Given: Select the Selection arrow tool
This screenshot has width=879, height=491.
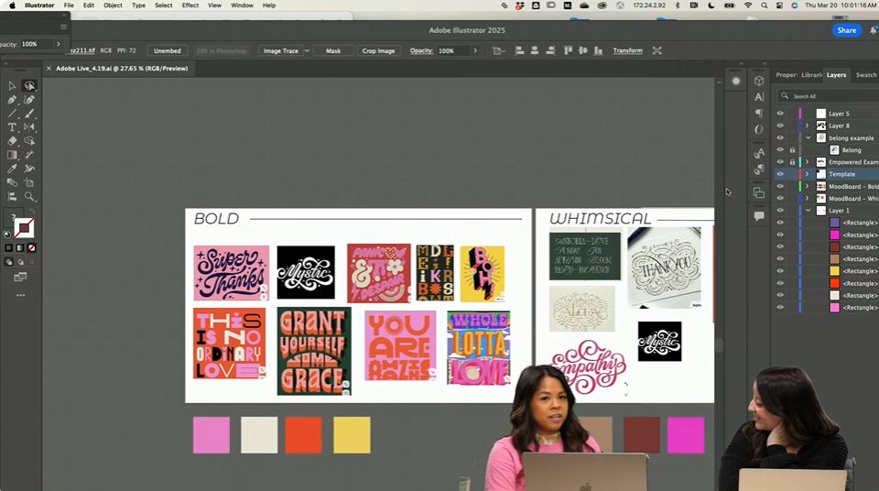Looking at the screenshot, I should 12,86.
